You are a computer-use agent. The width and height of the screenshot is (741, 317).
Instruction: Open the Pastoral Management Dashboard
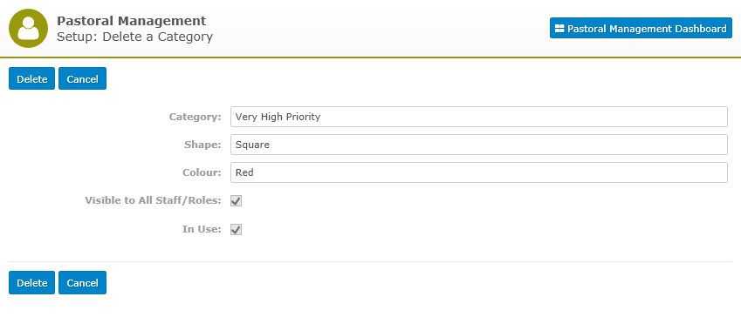point(641,28)
